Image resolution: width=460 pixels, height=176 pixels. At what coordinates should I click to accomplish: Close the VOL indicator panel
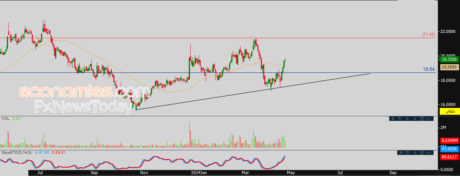393,119
